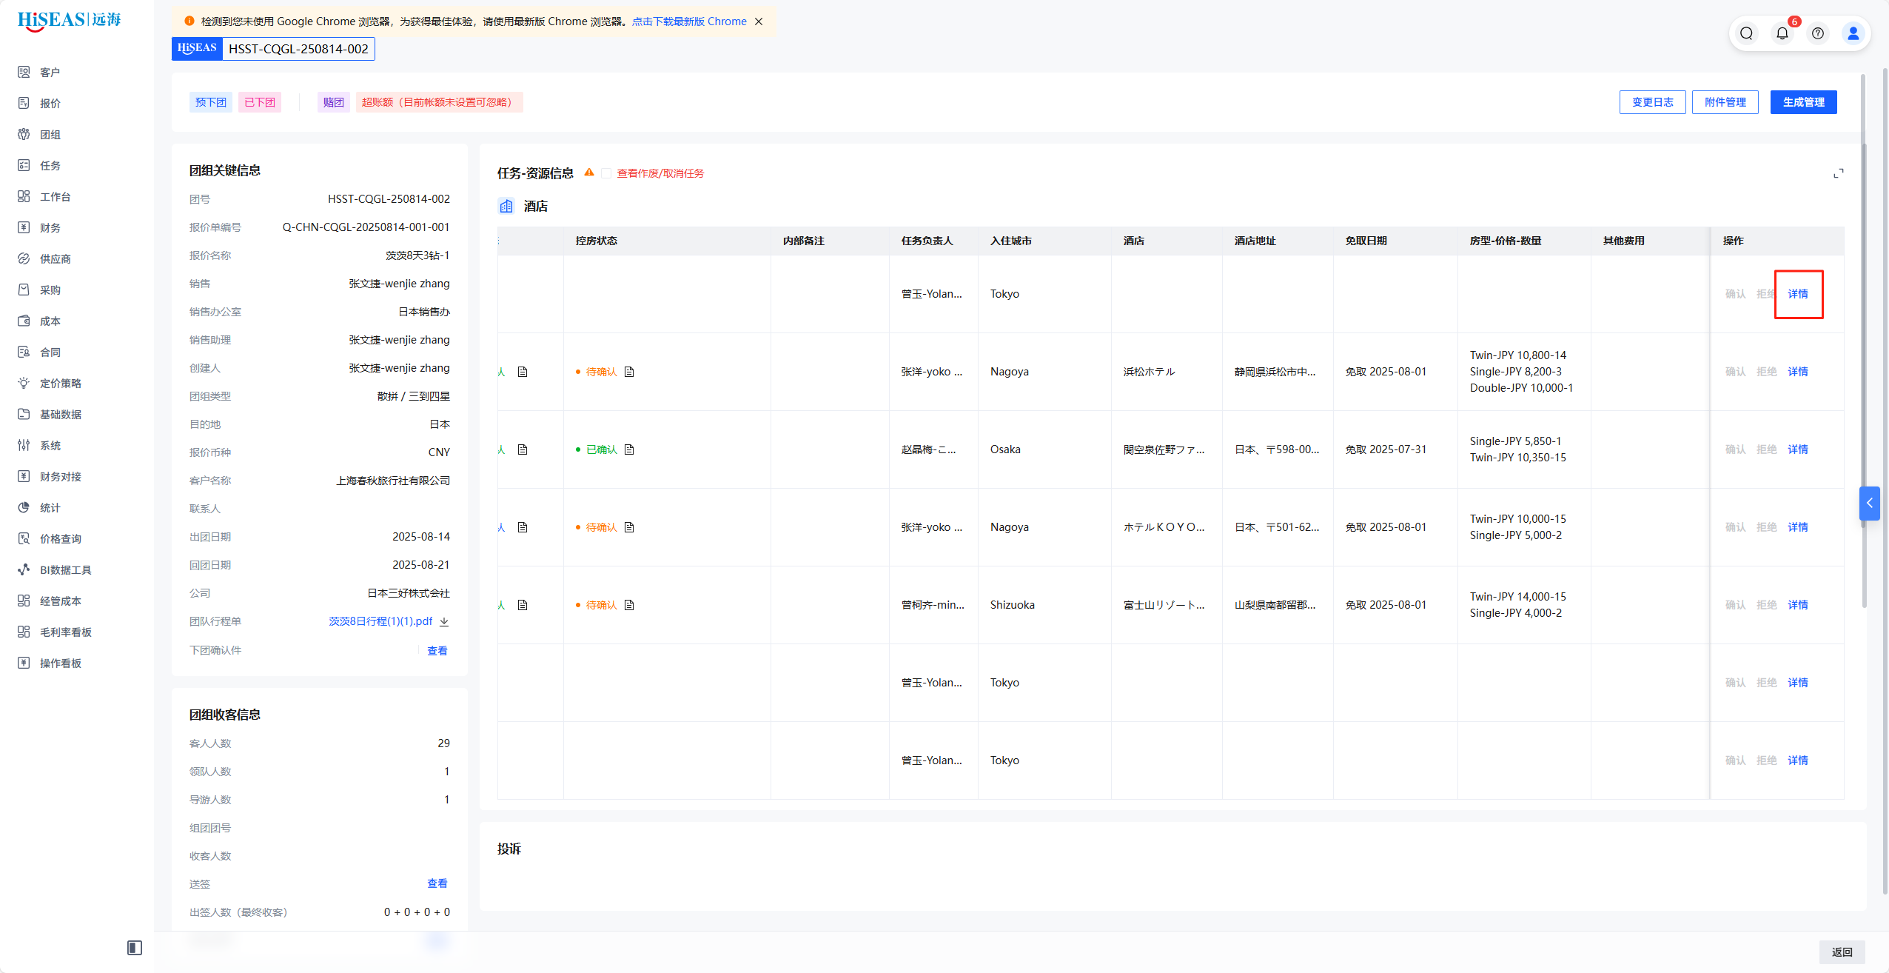The image size is (1889, 973).
Task: Click the document icon beside 已确认 status
Action: click(x=629, y=449)
